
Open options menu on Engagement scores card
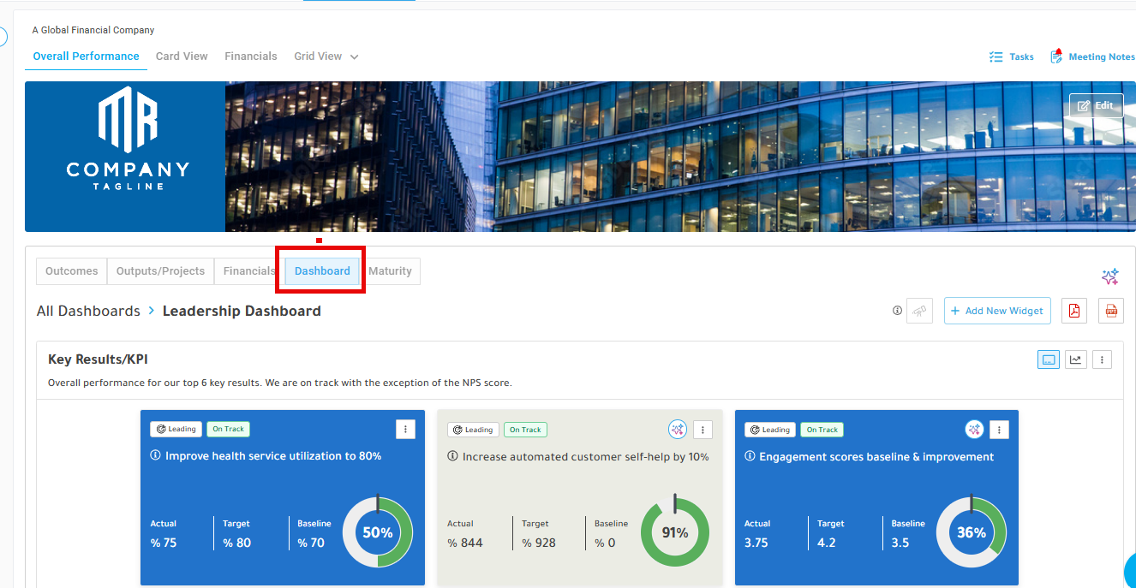999,430
